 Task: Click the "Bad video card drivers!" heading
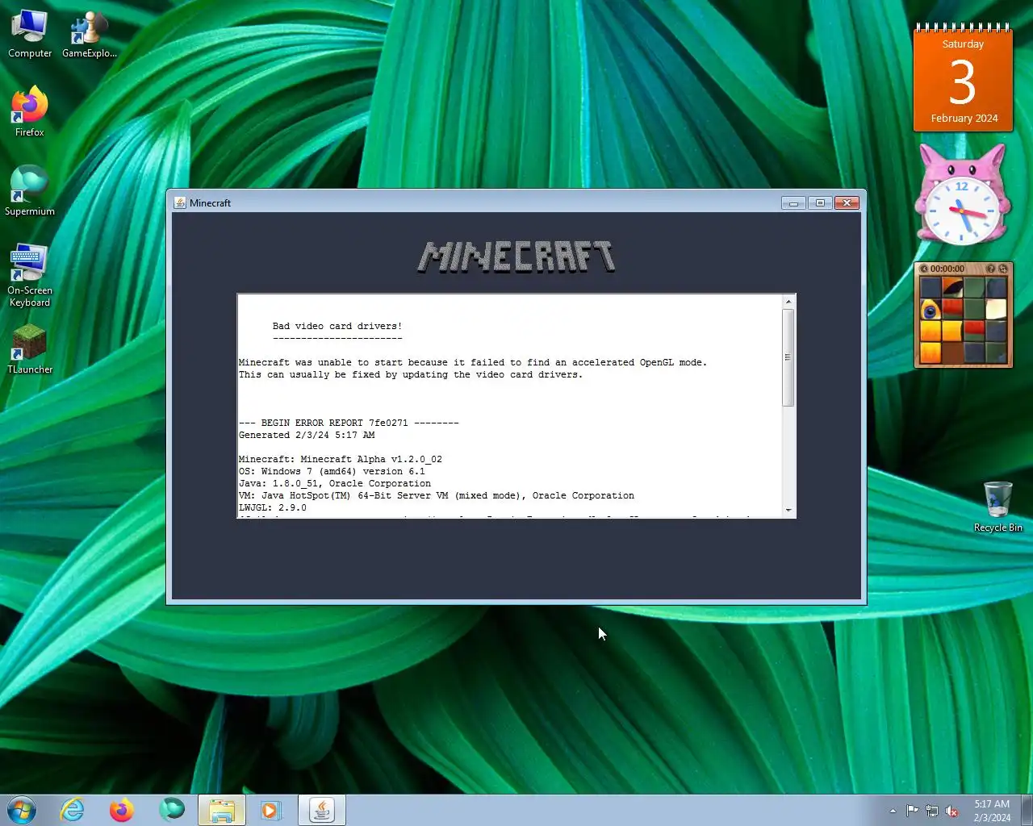(x=337, y=326)
